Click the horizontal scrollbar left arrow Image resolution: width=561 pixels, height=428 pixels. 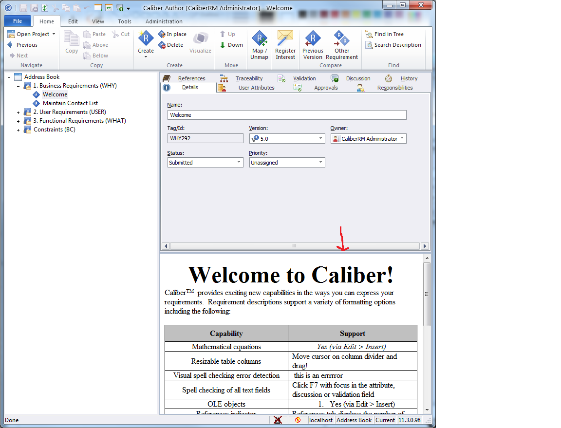tap(166, 246)
